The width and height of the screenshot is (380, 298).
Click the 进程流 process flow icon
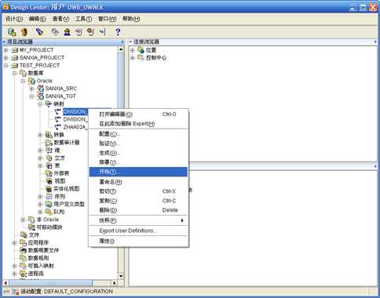[x=24, y=274]
